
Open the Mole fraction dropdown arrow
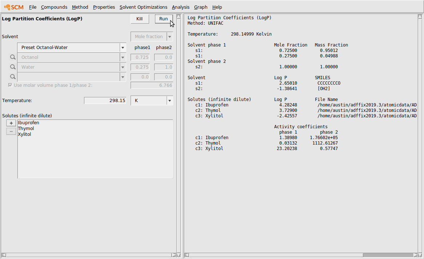tap(169, 37)
